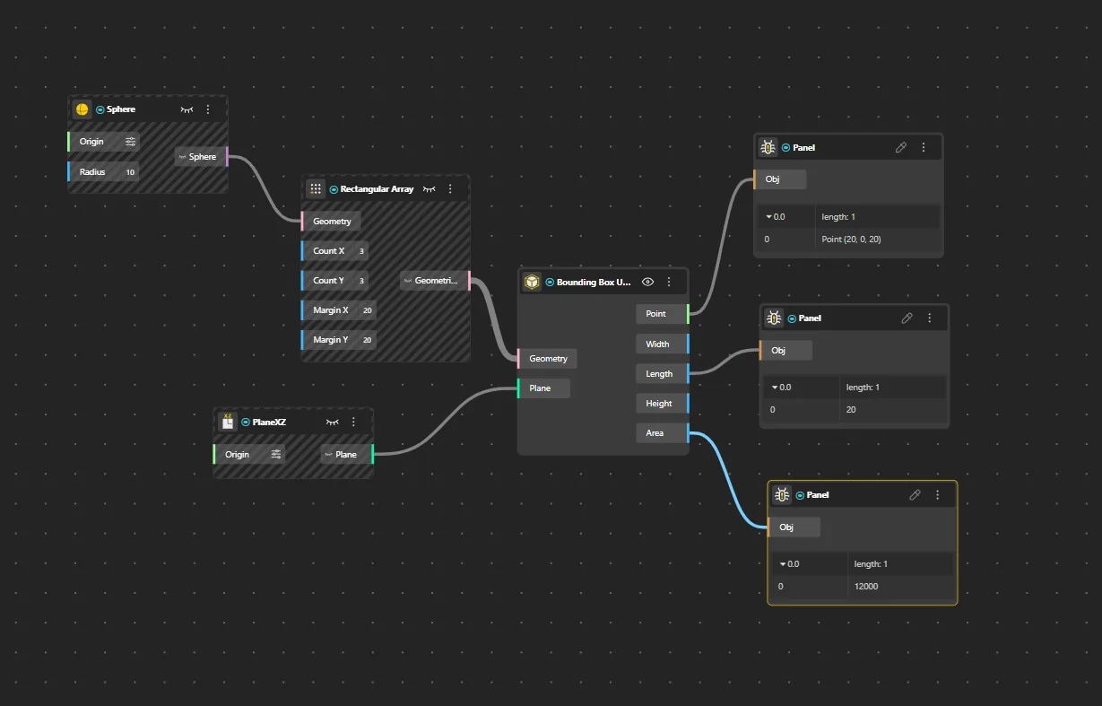Click the Length output port
This screenshot has height=706, width=1102.
(x=662, y=374)
